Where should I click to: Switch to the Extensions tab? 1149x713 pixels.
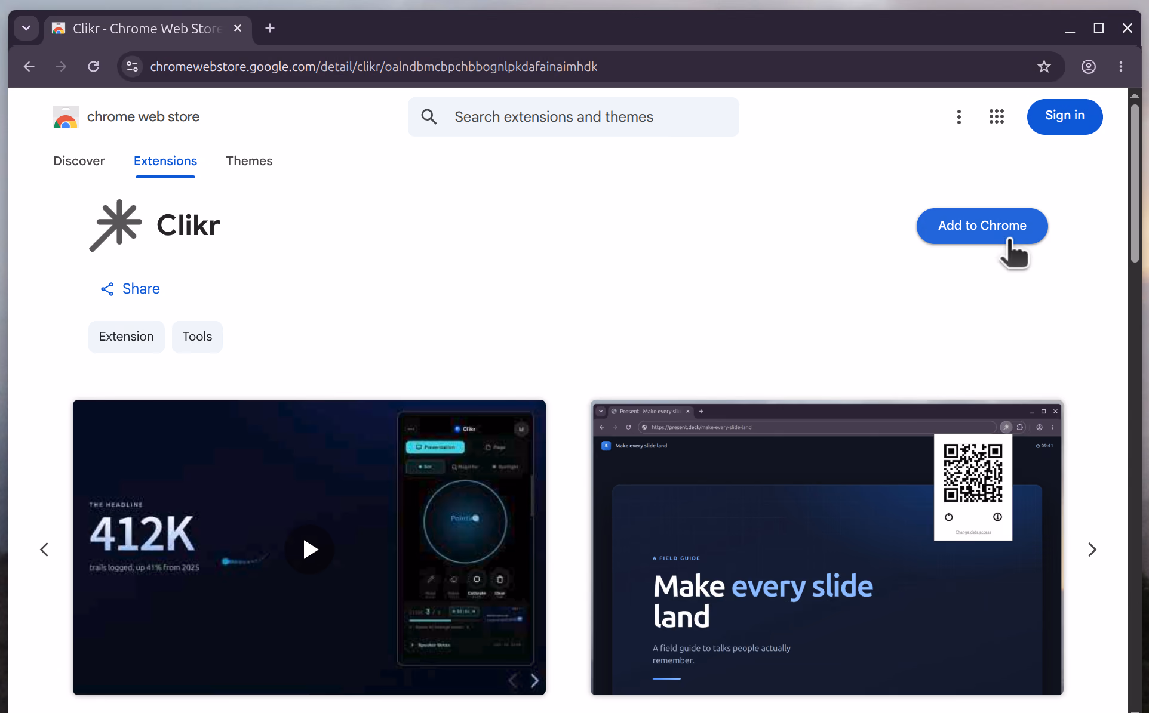click(x=165, y=161)
